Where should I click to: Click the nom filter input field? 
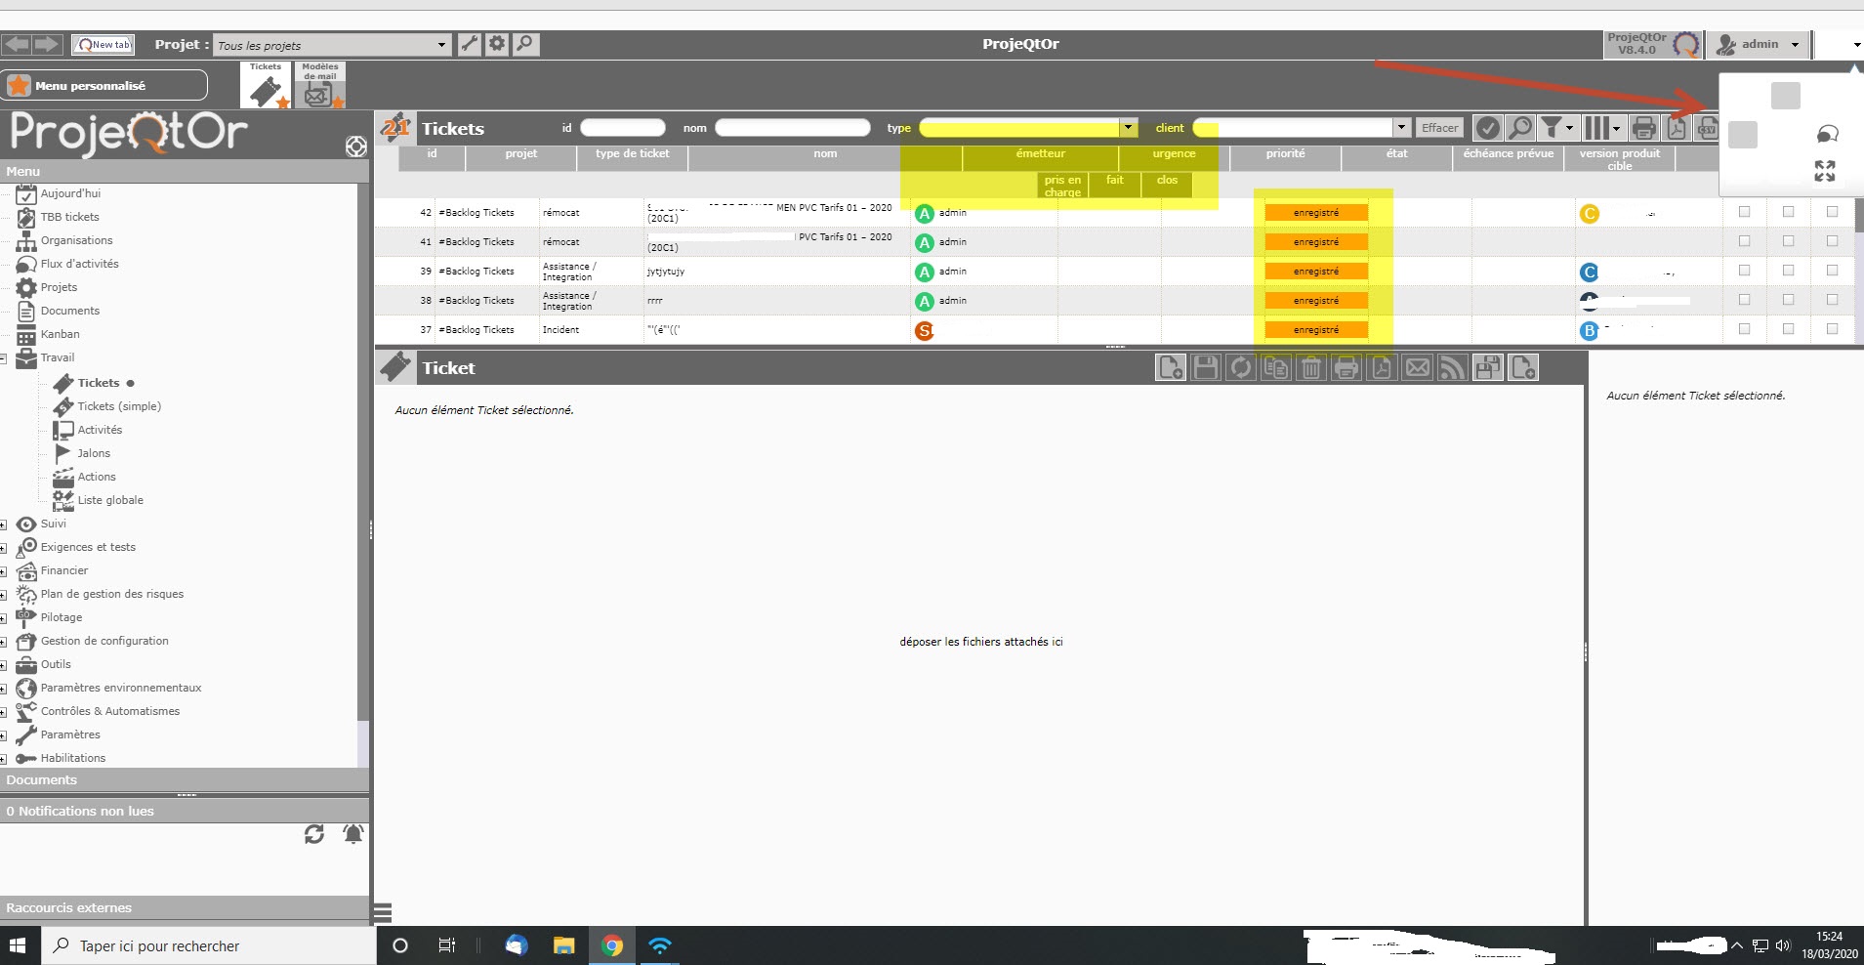792,128
